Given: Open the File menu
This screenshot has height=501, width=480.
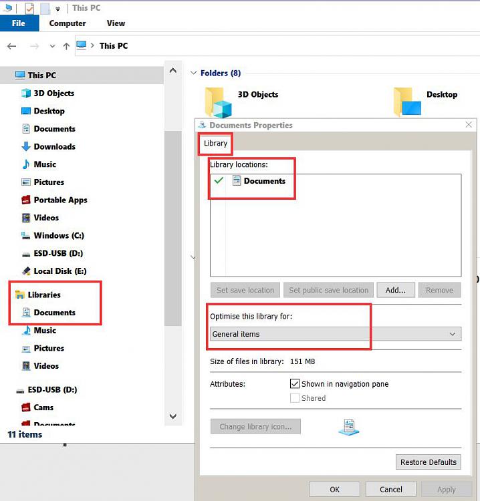Looking at the screenshot, I should [19, 23].
